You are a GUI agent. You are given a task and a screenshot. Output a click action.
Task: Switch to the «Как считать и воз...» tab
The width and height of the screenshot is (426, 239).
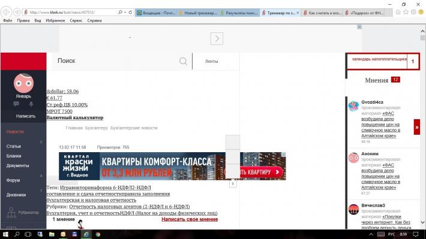(322, 13)
